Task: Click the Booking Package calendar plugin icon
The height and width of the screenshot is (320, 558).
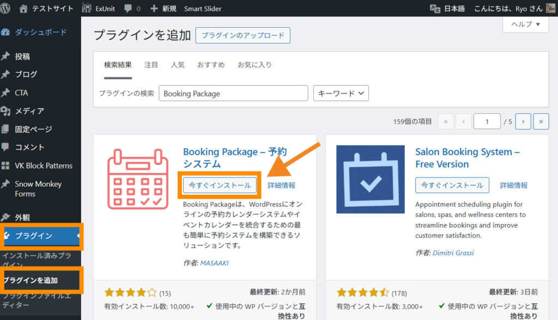Action: pyautogui.click(x=134, y=179)
